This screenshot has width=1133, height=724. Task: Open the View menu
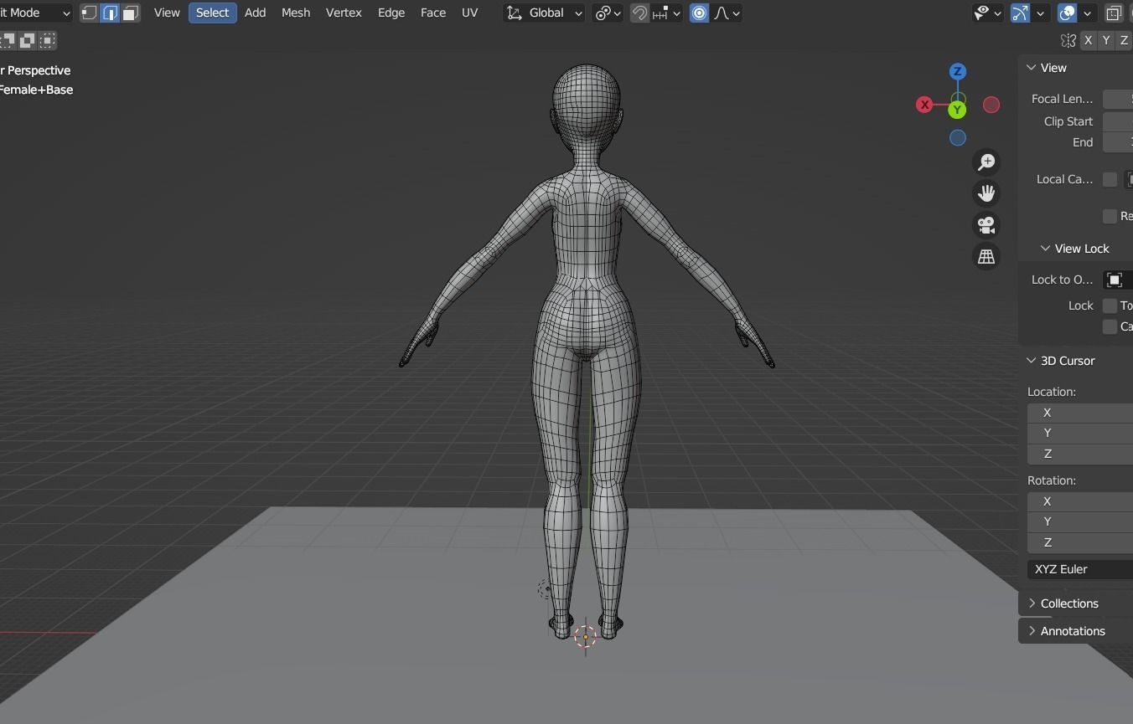tap(167, 13)
